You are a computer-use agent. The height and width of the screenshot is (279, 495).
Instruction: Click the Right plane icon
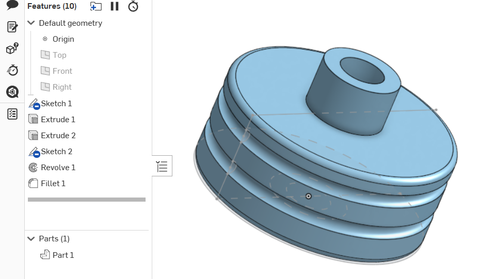coord(45,87)
